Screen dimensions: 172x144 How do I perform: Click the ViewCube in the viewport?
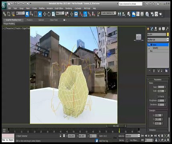(x=138, y=37)
